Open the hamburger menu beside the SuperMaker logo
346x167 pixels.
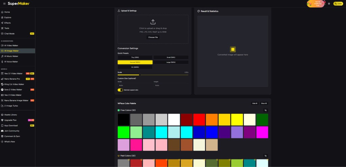(4, 3)
